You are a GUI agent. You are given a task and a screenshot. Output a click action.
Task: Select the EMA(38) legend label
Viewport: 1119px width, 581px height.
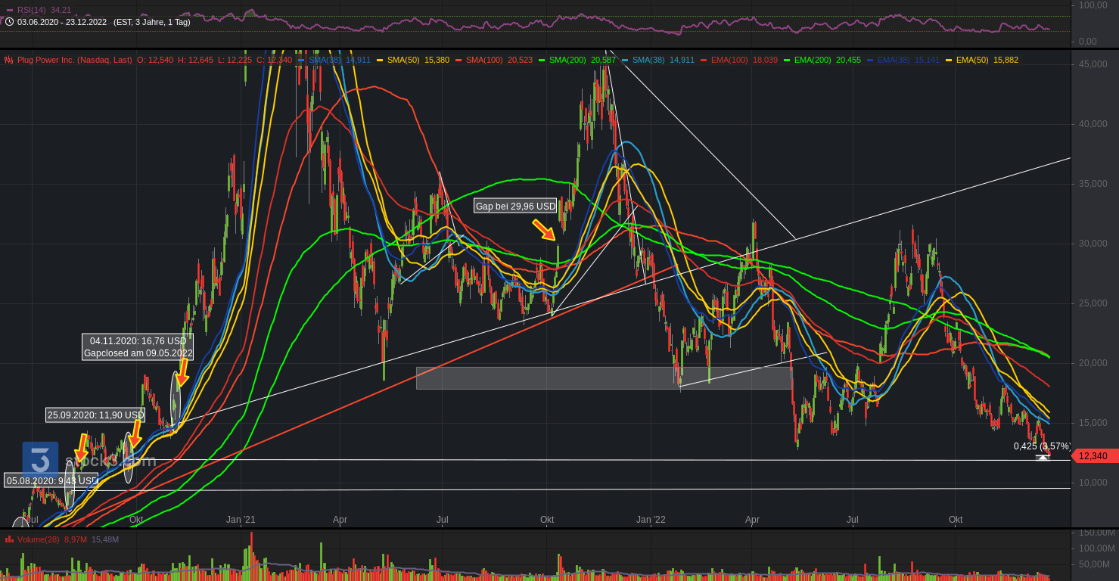coord(894,60)
